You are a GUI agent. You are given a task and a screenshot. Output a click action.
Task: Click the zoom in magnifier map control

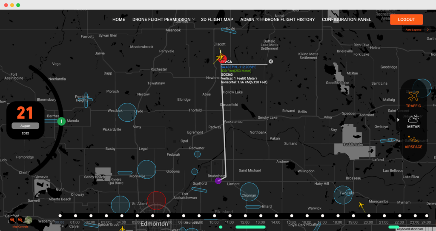pos(12,220)
